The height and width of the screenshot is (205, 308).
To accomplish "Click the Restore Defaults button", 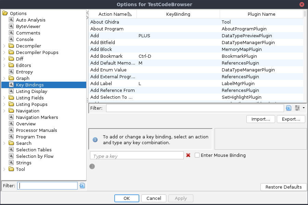I will coord(283,187).
